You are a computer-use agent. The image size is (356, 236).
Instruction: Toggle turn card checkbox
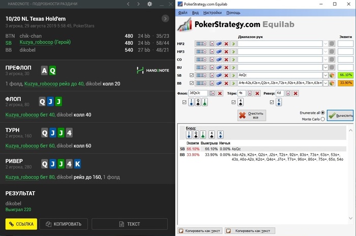click(x=233, y=102)
